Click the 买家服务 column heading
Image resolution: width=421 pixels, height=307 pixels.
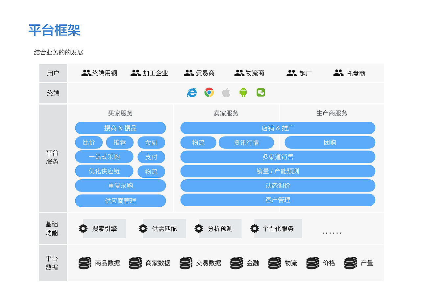[120, 113]
